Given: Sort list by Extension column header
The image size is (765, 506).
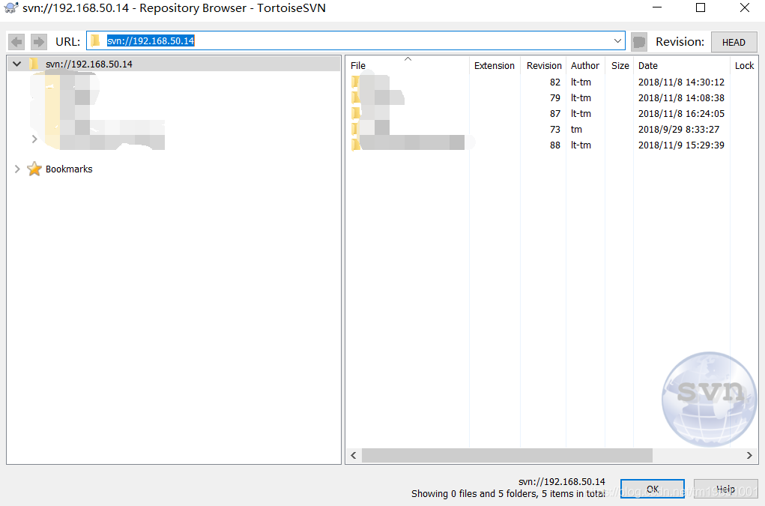Looking at the screenshot, I should click(x=495, y=65).
